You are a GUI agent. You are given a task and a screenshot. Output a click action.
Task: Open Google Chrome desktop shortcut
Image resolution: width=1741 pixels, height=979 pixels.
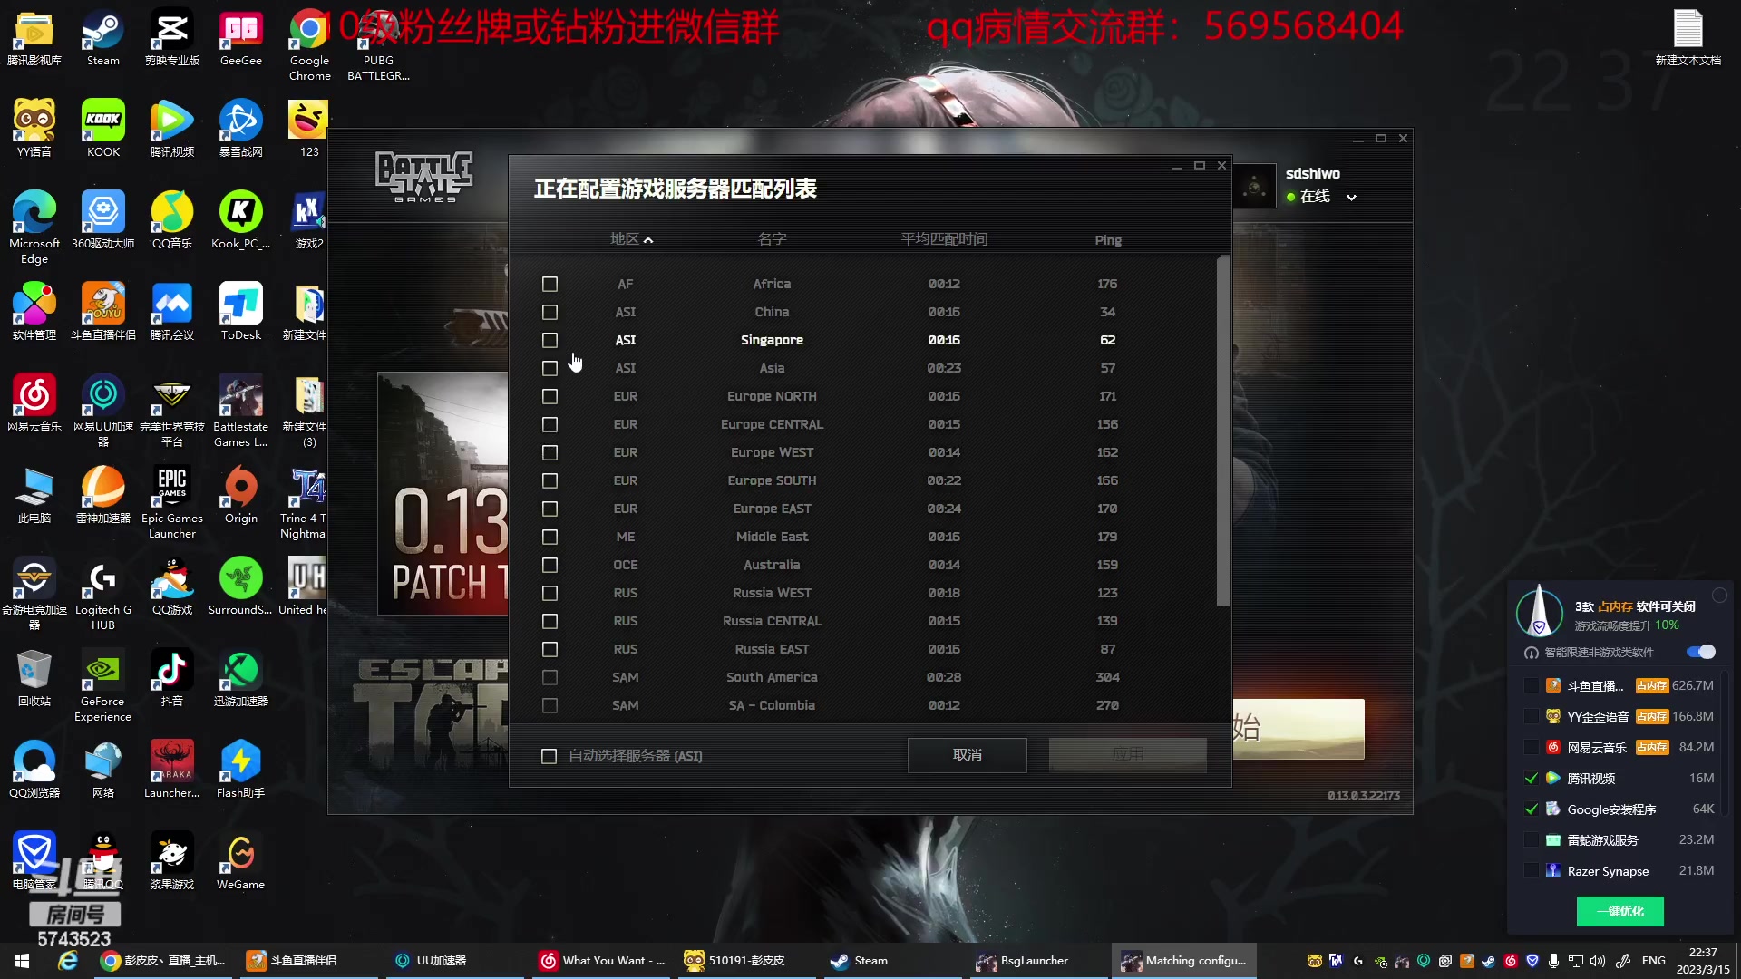pos(309,45)
